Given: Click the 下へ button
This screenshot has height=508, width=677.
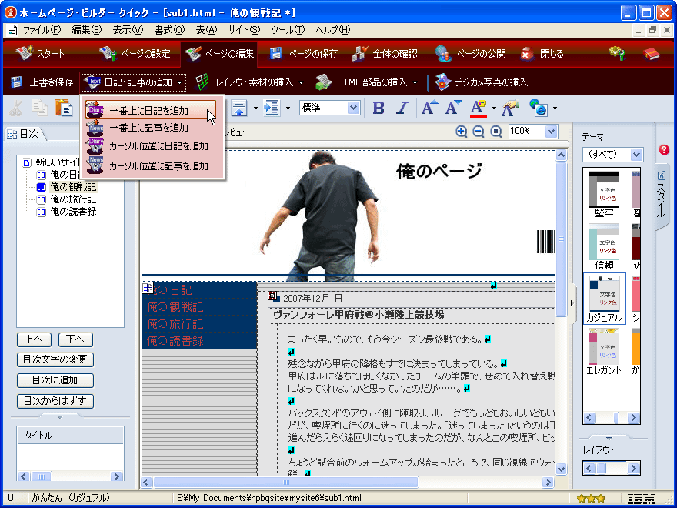Looking at the screenshot, I should 75,339.
